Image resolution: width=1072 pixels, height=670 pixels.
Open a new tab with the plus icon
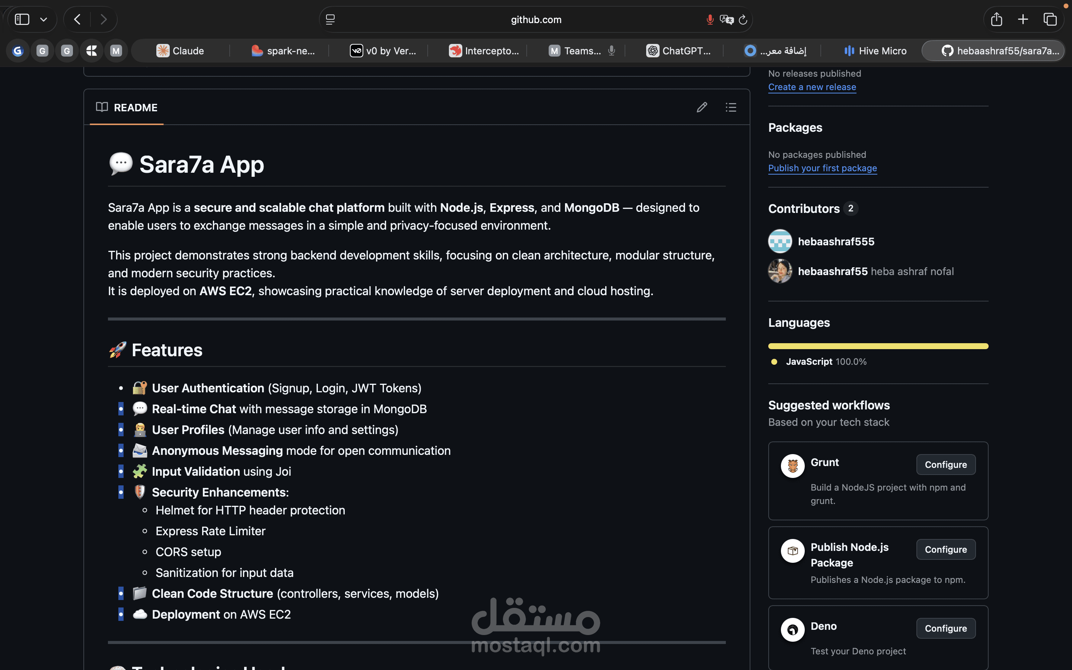coord(1023,19)
